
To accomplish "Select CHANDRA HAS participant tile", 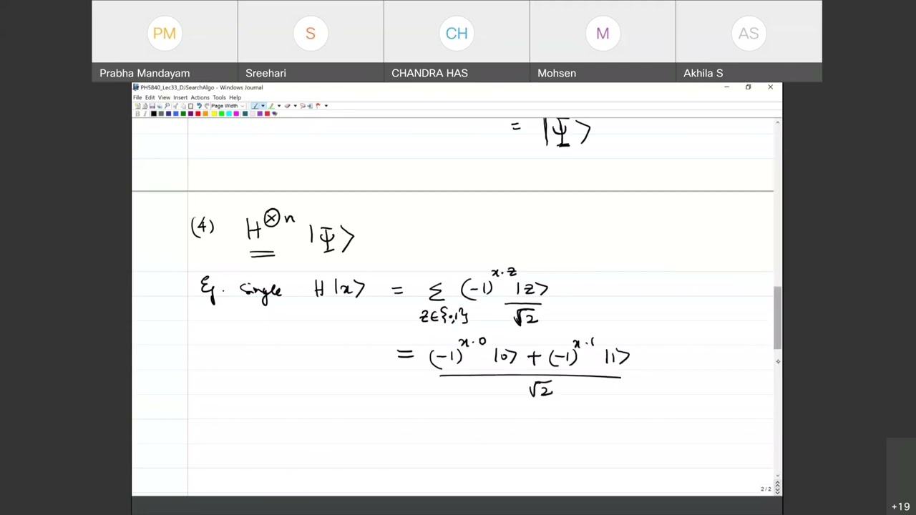I will [457, 41].
